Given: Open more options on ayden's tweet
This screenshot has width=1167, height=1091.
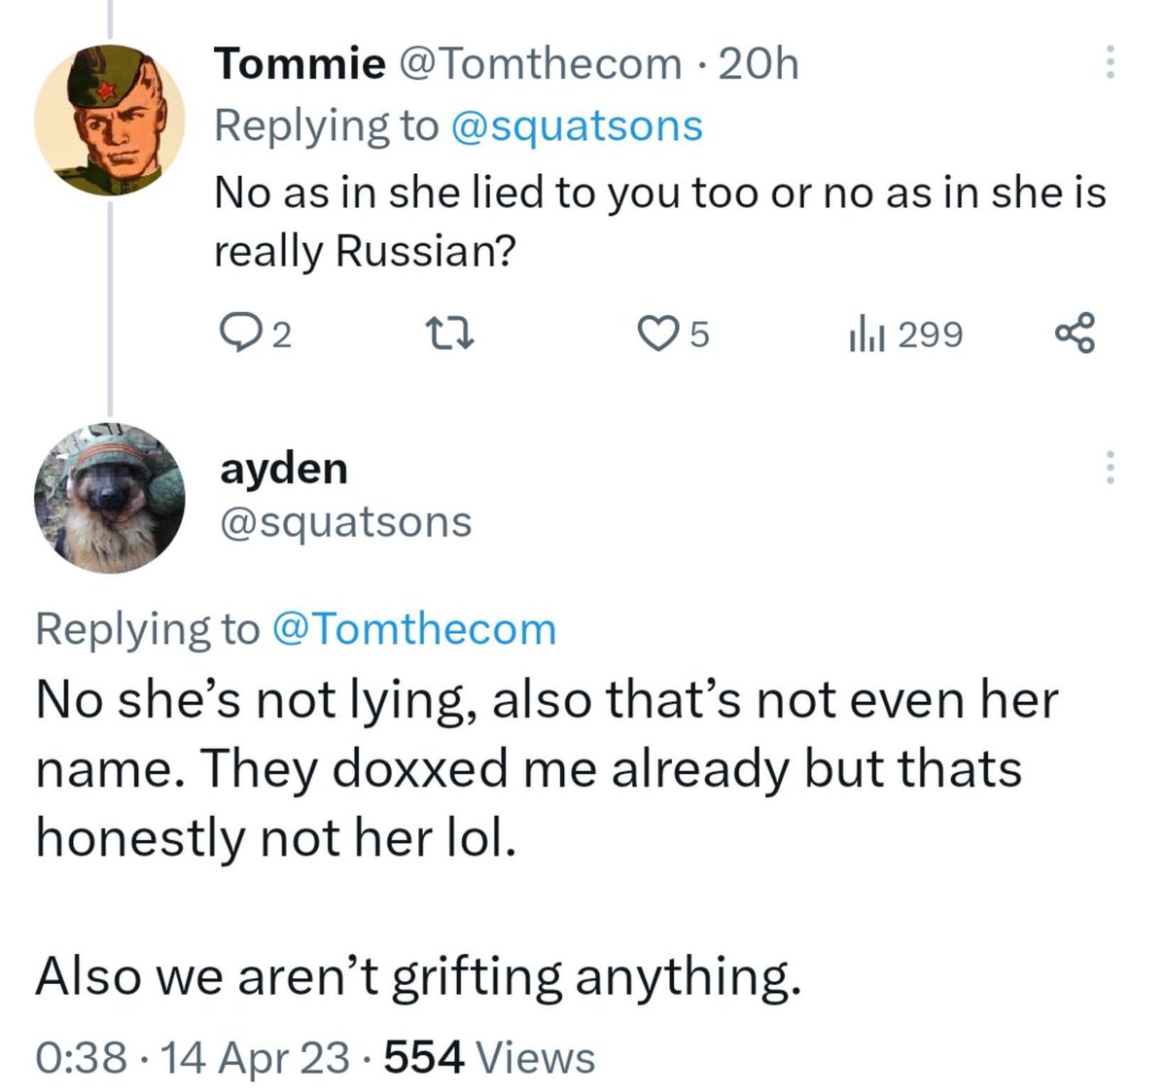Looking at the screenshot, I should [1108, 469].
